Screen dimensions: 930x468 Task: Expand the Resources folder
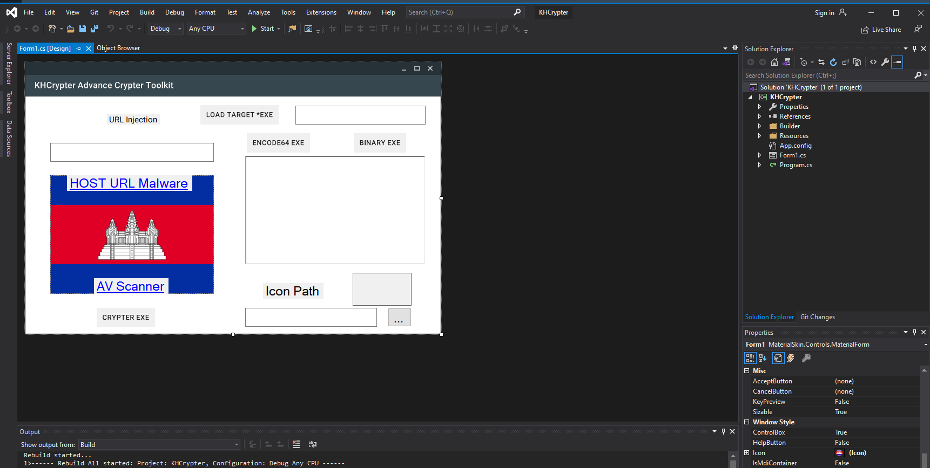tap(760, 136)
